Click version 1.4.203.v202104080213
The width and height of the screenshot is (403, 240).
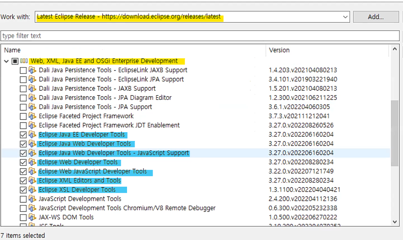point(303,70)
